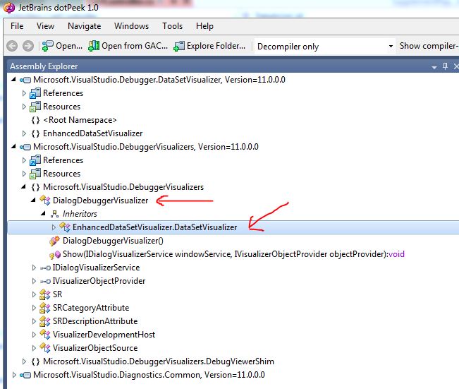Open Assembly Explorer window position dropdown
The height and width of the screenshot is (389, 459).
pyautogui.click(x=434, y=68)
